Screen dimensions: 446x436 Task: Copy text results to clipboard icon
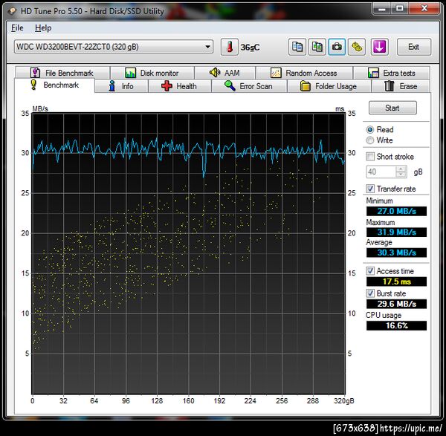coord(297,47)
